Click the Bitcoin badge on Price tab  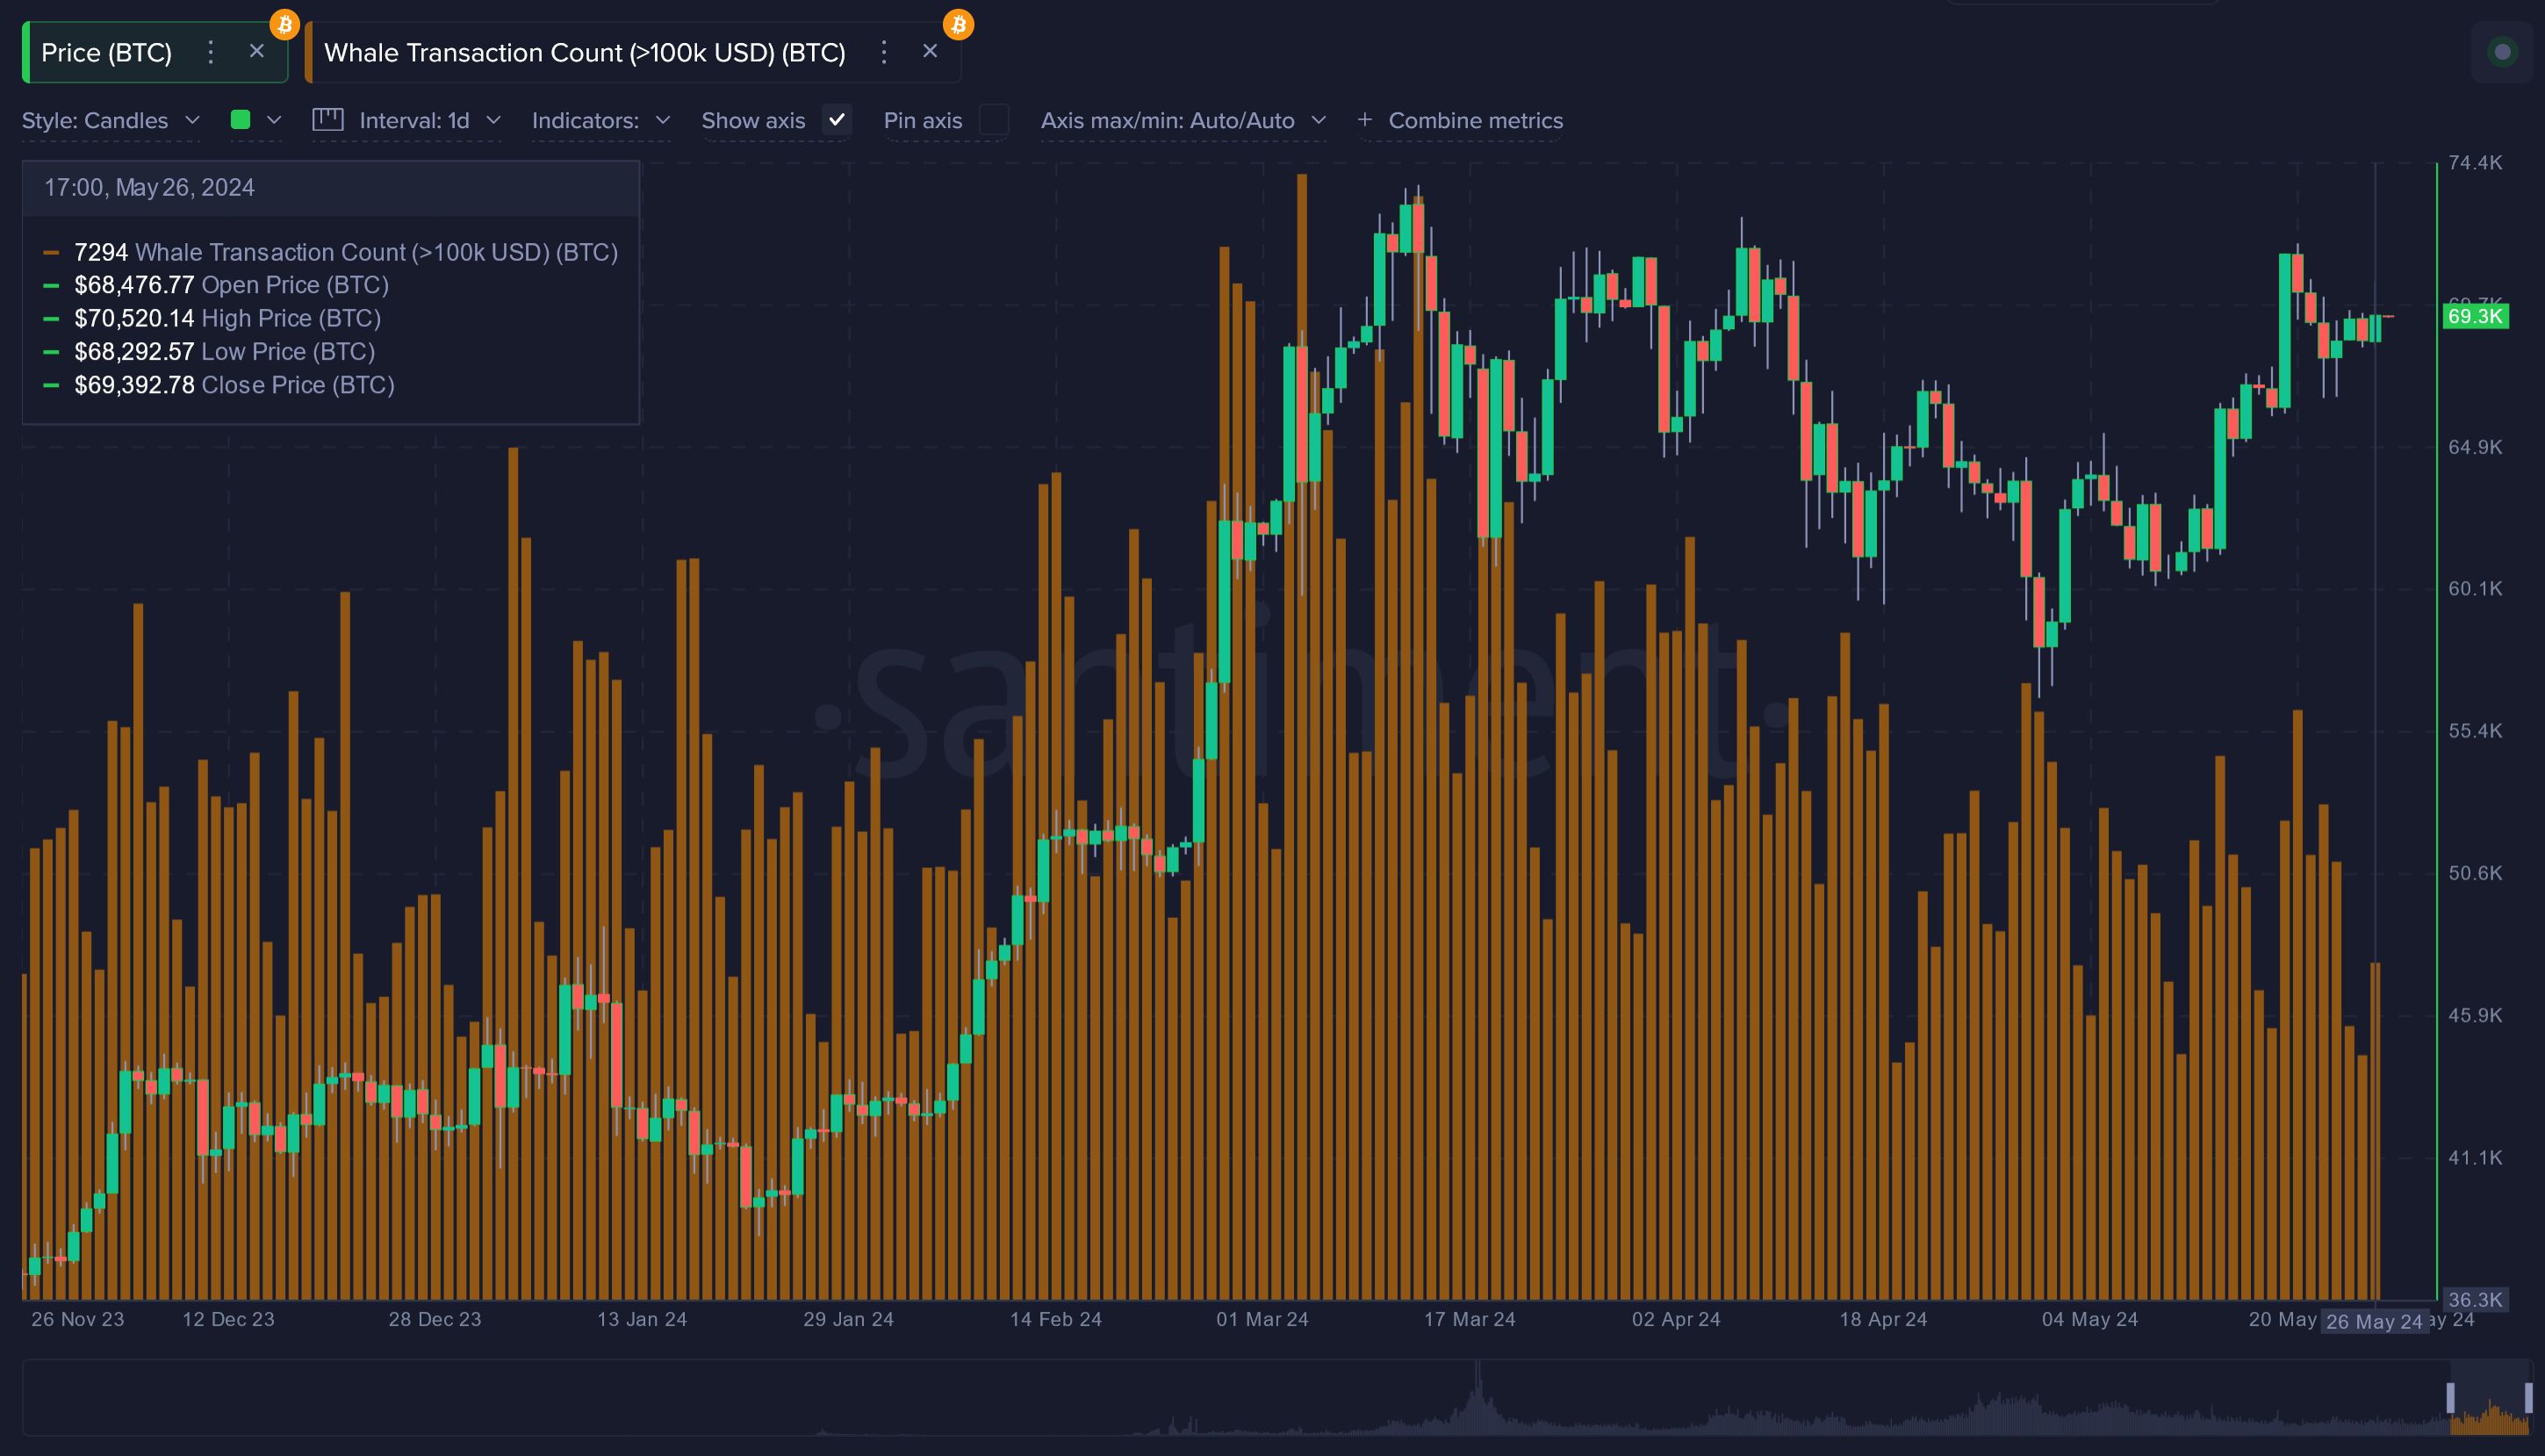click(285, 24)
